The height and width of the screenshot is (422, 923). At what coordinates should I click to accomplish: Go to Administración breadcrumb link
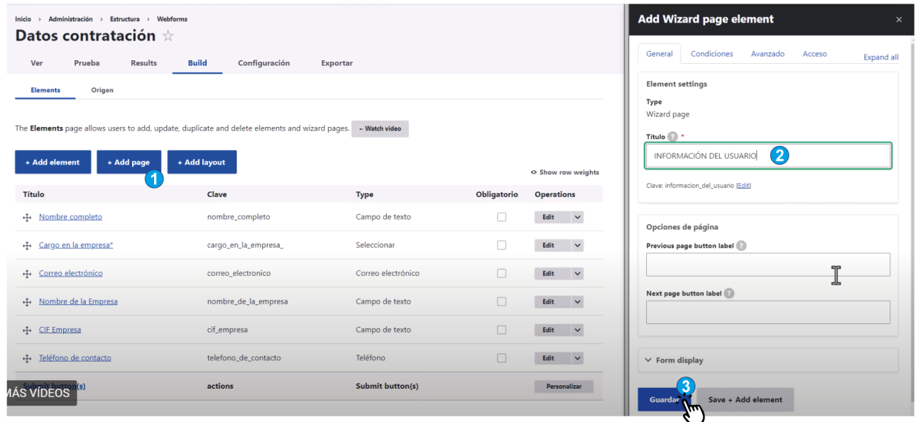click(x=71, y=19)
